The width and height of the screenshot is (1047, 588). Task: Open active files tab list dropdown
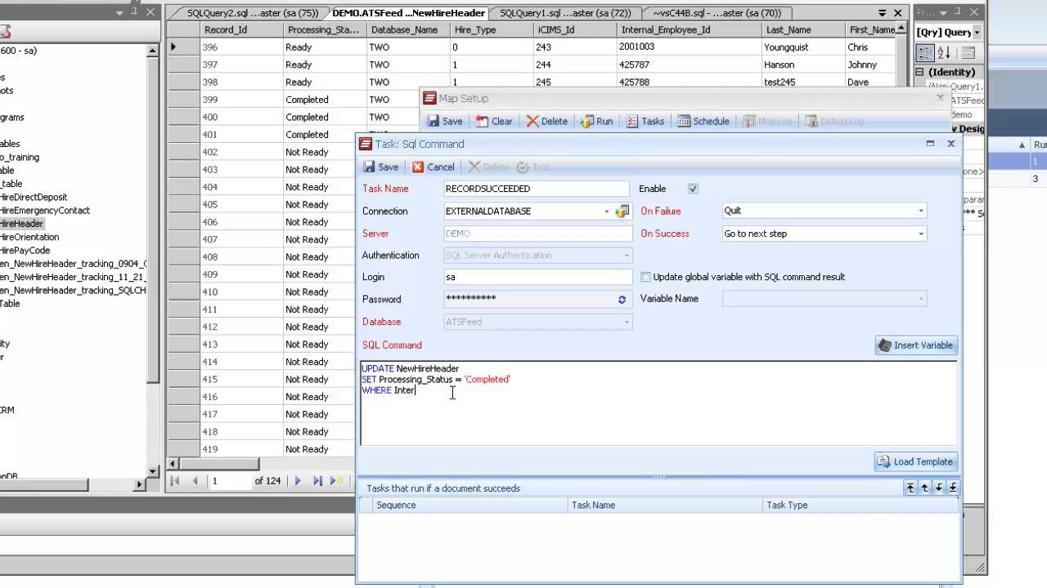(882, 13)
